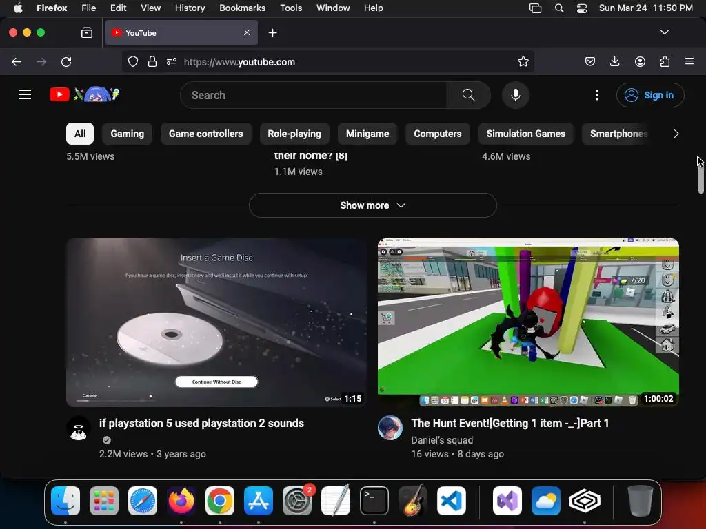The height and width of the screenshot is (529, 706).
Task: Select the Gaming filter chip
Action: [128, 134]
